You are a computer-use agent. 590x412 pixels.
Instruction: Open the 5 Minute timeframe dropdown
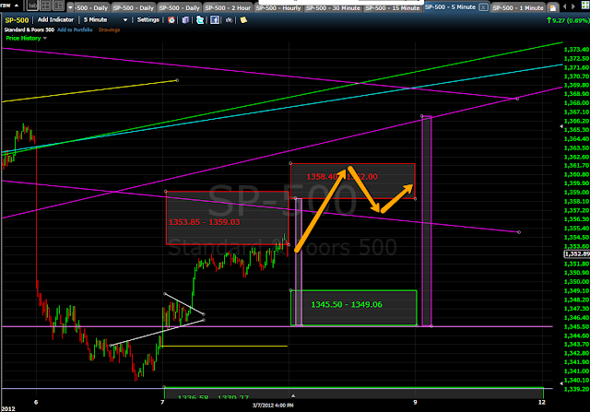coord(105,19)
